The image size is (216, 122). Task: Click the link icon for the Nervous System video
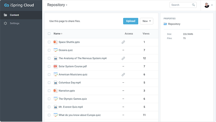pyautogui.click(x=123, y=59)
